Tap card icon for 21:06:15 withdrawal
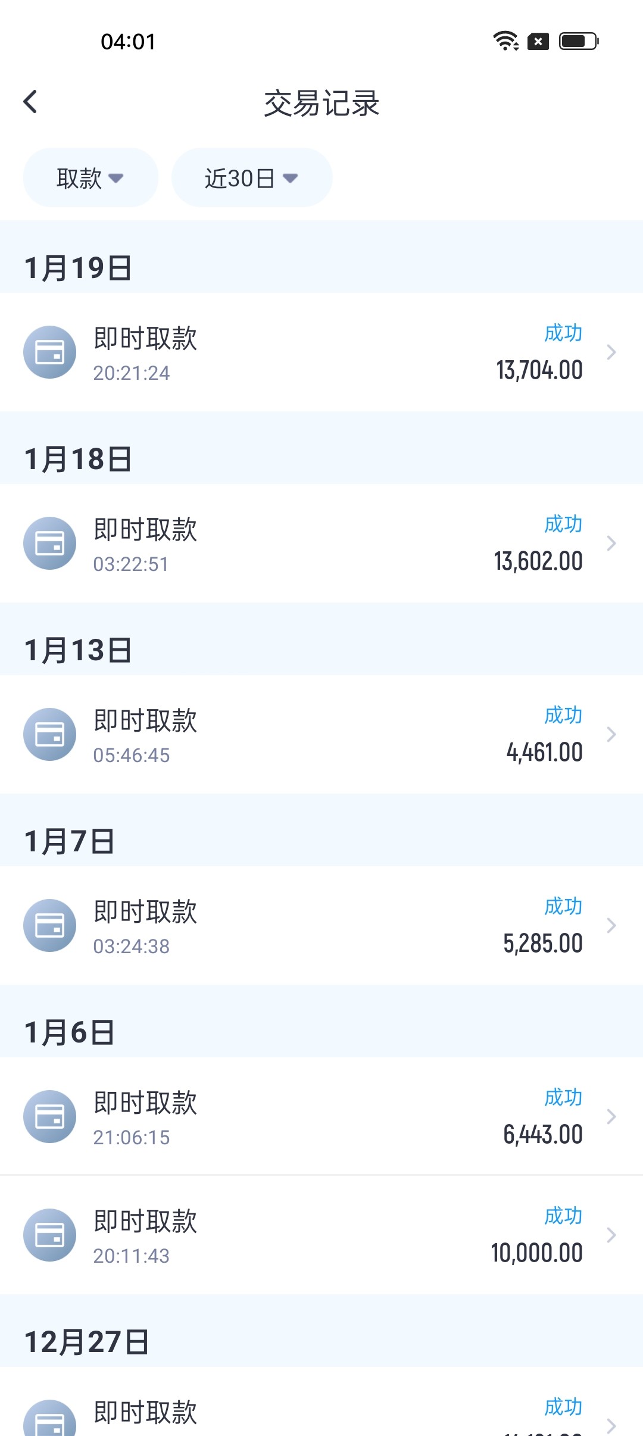Viewport: 643px width, 1436px height. 49,1116
